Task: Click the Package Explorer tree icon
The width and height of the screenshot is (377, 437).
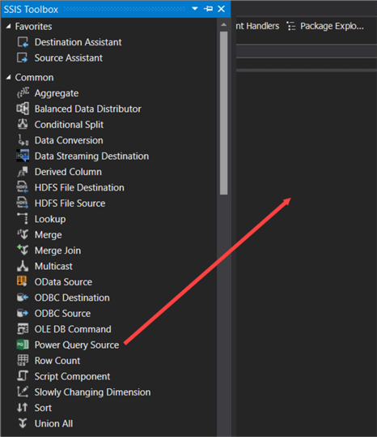Action: coord(291,26)
